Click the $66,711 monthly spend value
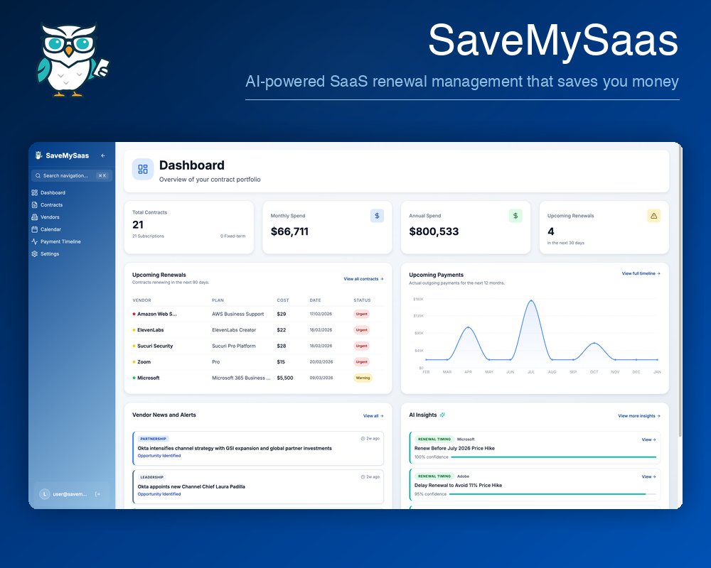The image size is (711, 568). click(x=289, y=231)
